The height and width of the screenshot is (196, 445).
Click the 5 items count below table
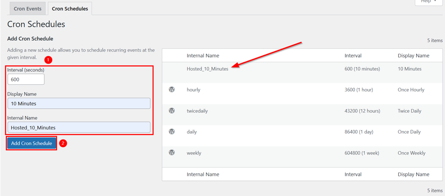point(435,190)
